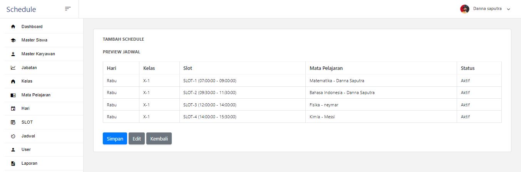Toggle the sidebar with the hamburger icon
Viewport: 521px width, 172px height.
[68, 9]
